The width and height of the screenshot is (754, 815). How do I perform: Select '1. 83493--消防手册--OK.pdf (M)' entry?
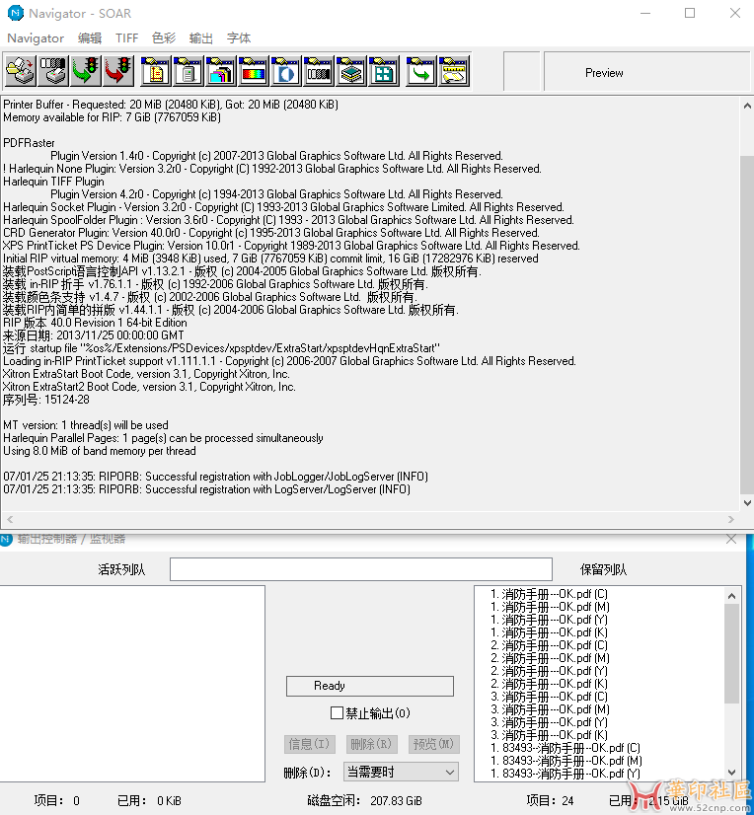click(565, 761)
